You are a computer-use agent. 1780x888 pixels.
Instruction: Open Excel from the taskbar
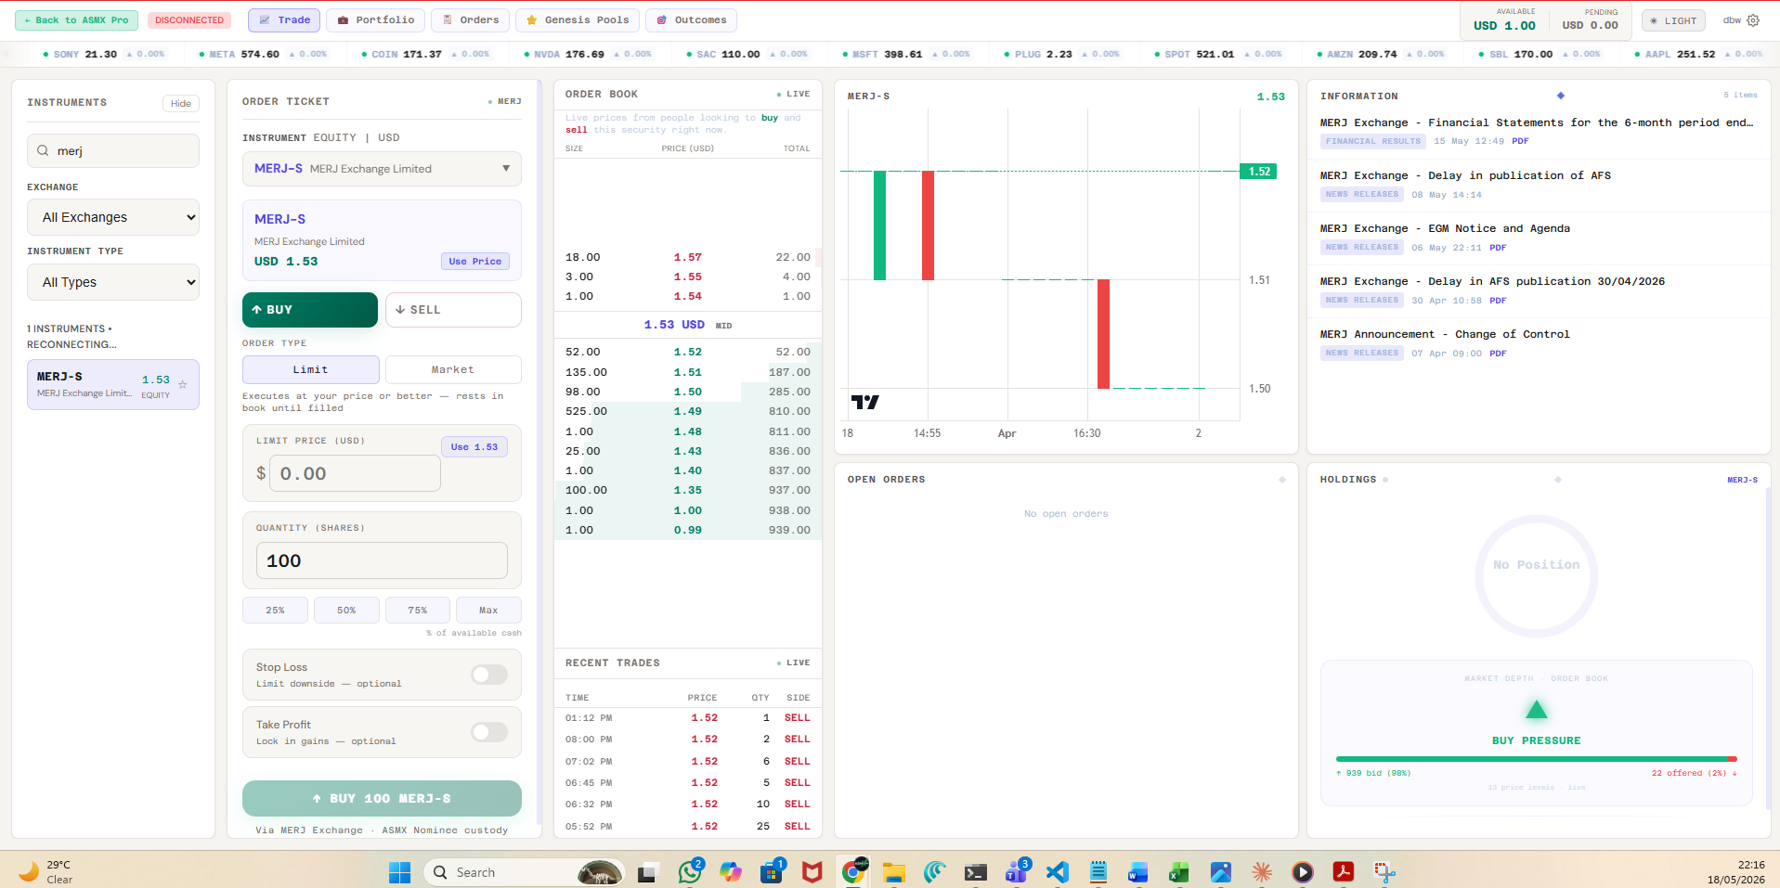(x=1179, y=871)
